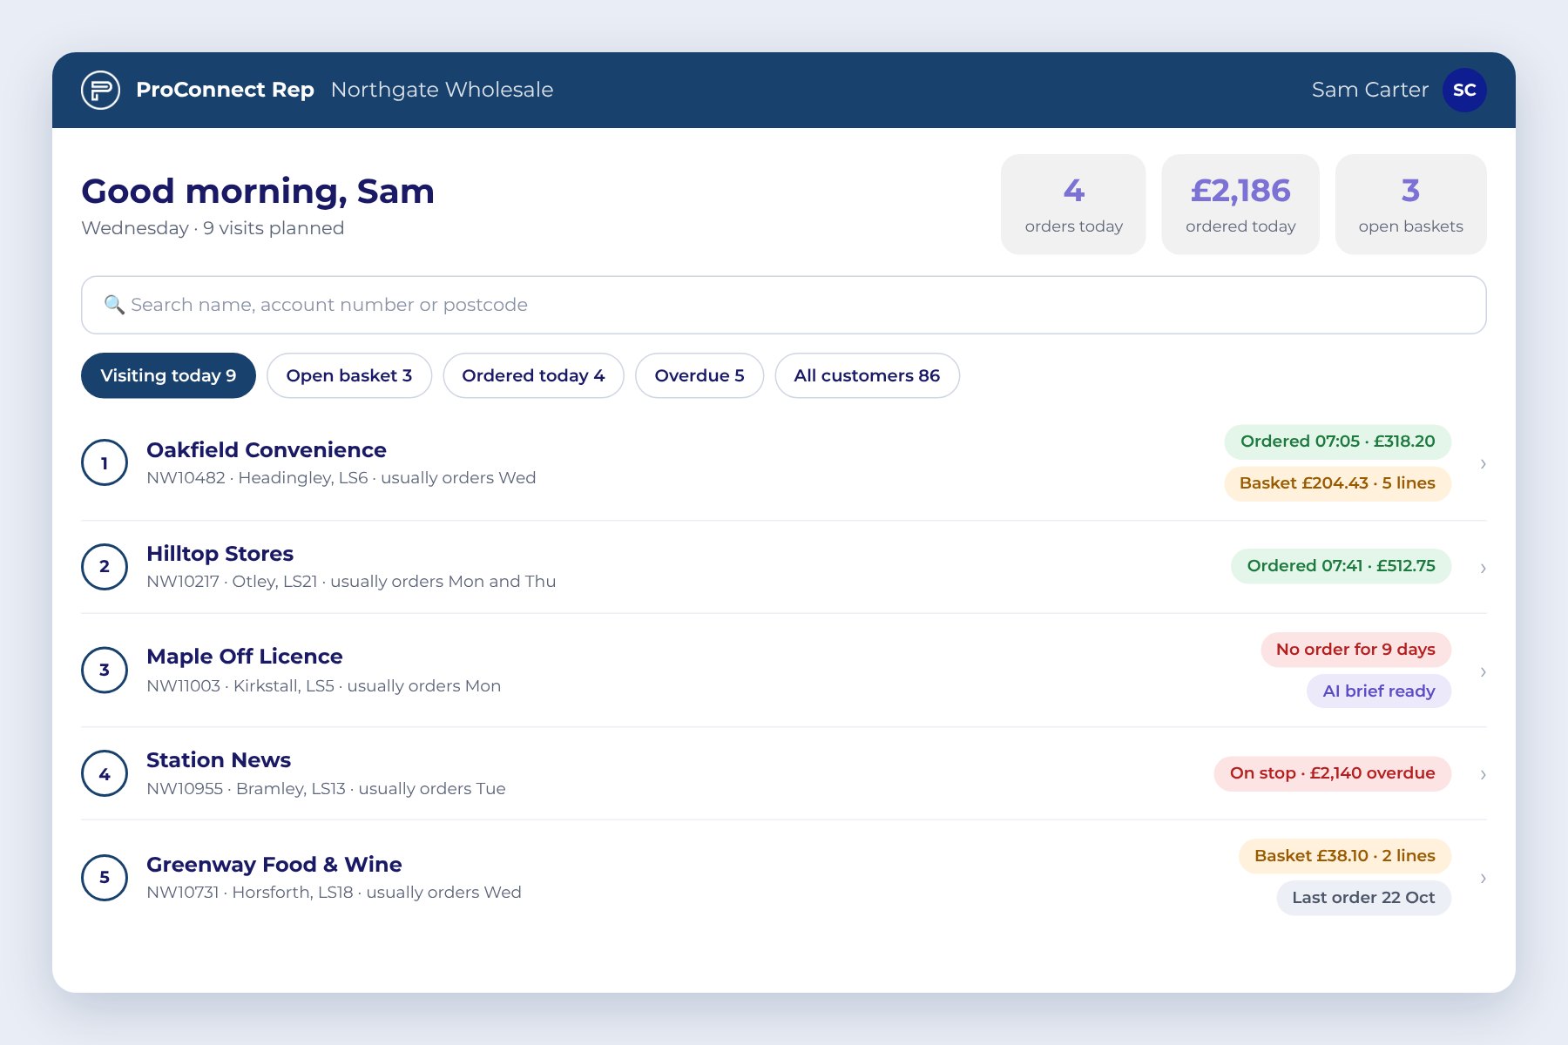Show the Ordered today 4 filter
This screenshot has height=1045, width=1568.
pyautogui.click(x=533, y=375)
